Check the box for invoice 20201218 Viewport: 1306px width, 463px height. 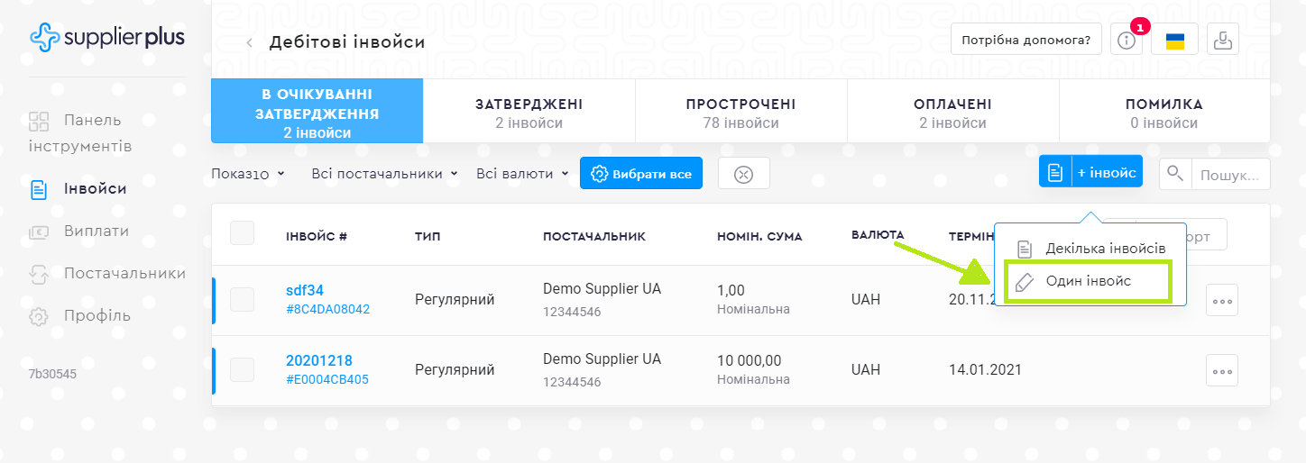click(x=243, y=370)
